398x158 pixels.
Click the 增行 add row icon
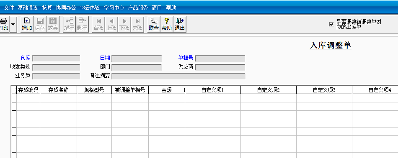coord(69,24)
